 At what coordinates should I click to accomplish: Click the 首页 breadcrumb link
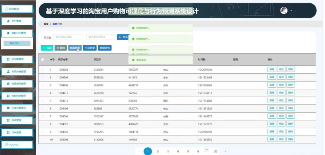point(46,24)
